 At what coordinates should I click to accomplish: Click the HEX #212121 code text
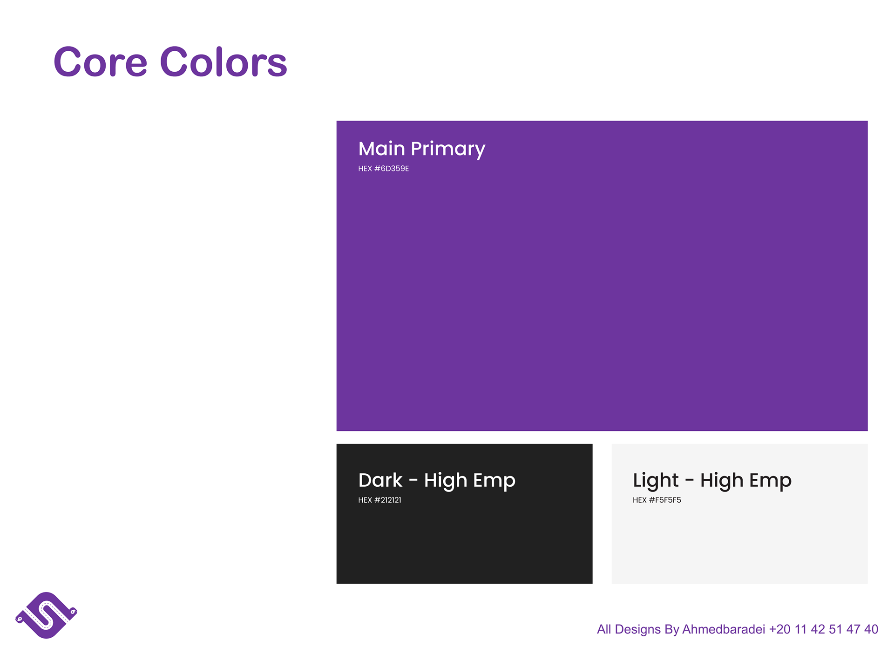379,500
